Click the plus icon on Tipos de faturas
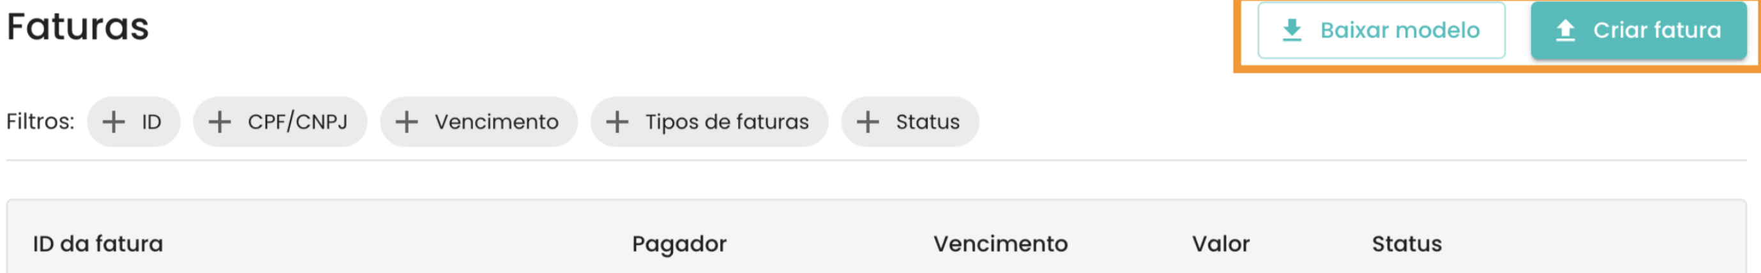 [617, 122]
